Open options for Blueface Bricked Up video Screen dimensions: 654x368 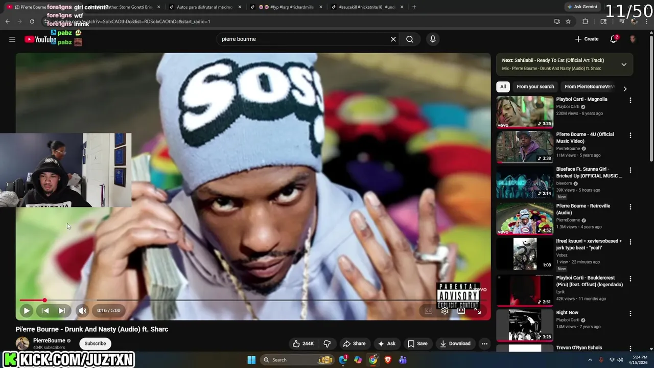(630, 170)
